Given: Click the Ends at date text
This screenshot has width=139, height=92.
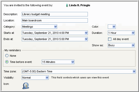Looking at the screenshot, I should pos(46,39).
